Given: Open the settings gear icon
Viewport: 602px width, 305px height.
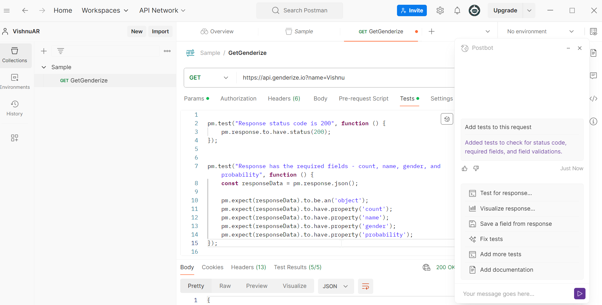Looking at the screenshot, I should (x=440, y=10).
